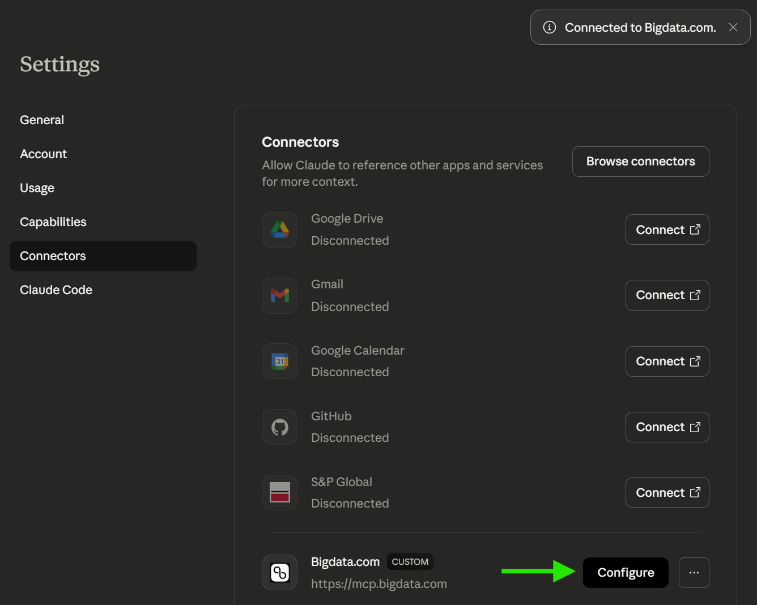Click the S&P Global connector name

(342, 482)
